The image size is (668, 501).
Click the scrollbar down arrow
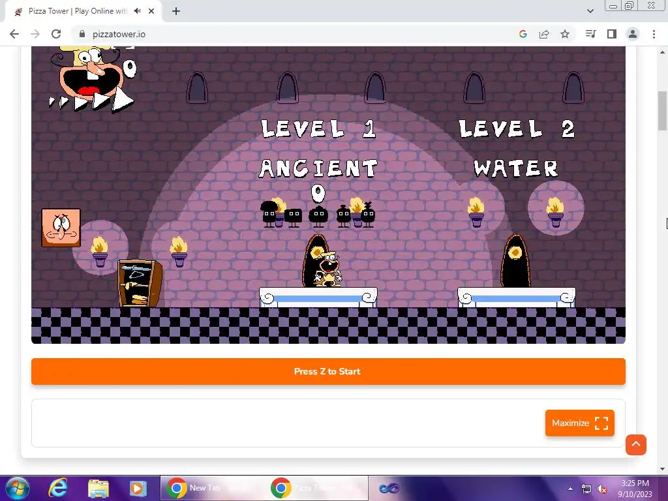point(662,469)
